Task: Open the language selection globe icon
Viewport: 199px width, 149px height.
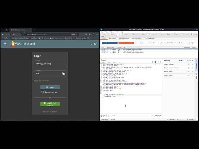Action: click(x=95, y=44)
